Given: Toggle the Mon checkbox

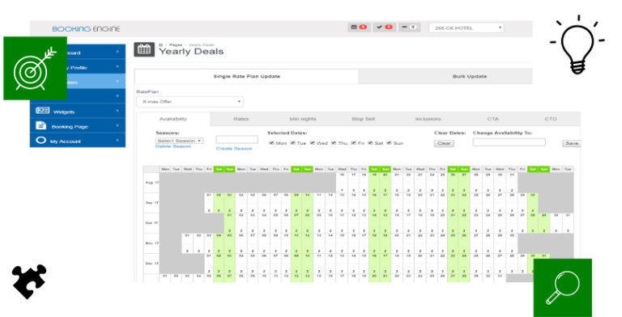Looking at the screenshot, I should tap(271, 142).
